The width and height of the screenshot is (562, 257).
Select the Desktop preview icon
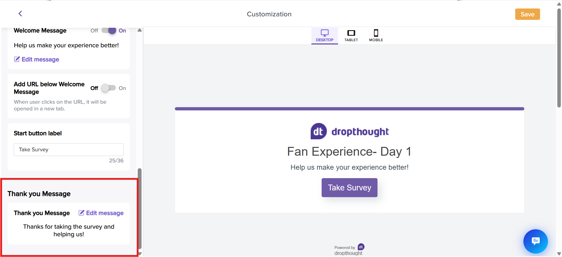coord(325,33)
